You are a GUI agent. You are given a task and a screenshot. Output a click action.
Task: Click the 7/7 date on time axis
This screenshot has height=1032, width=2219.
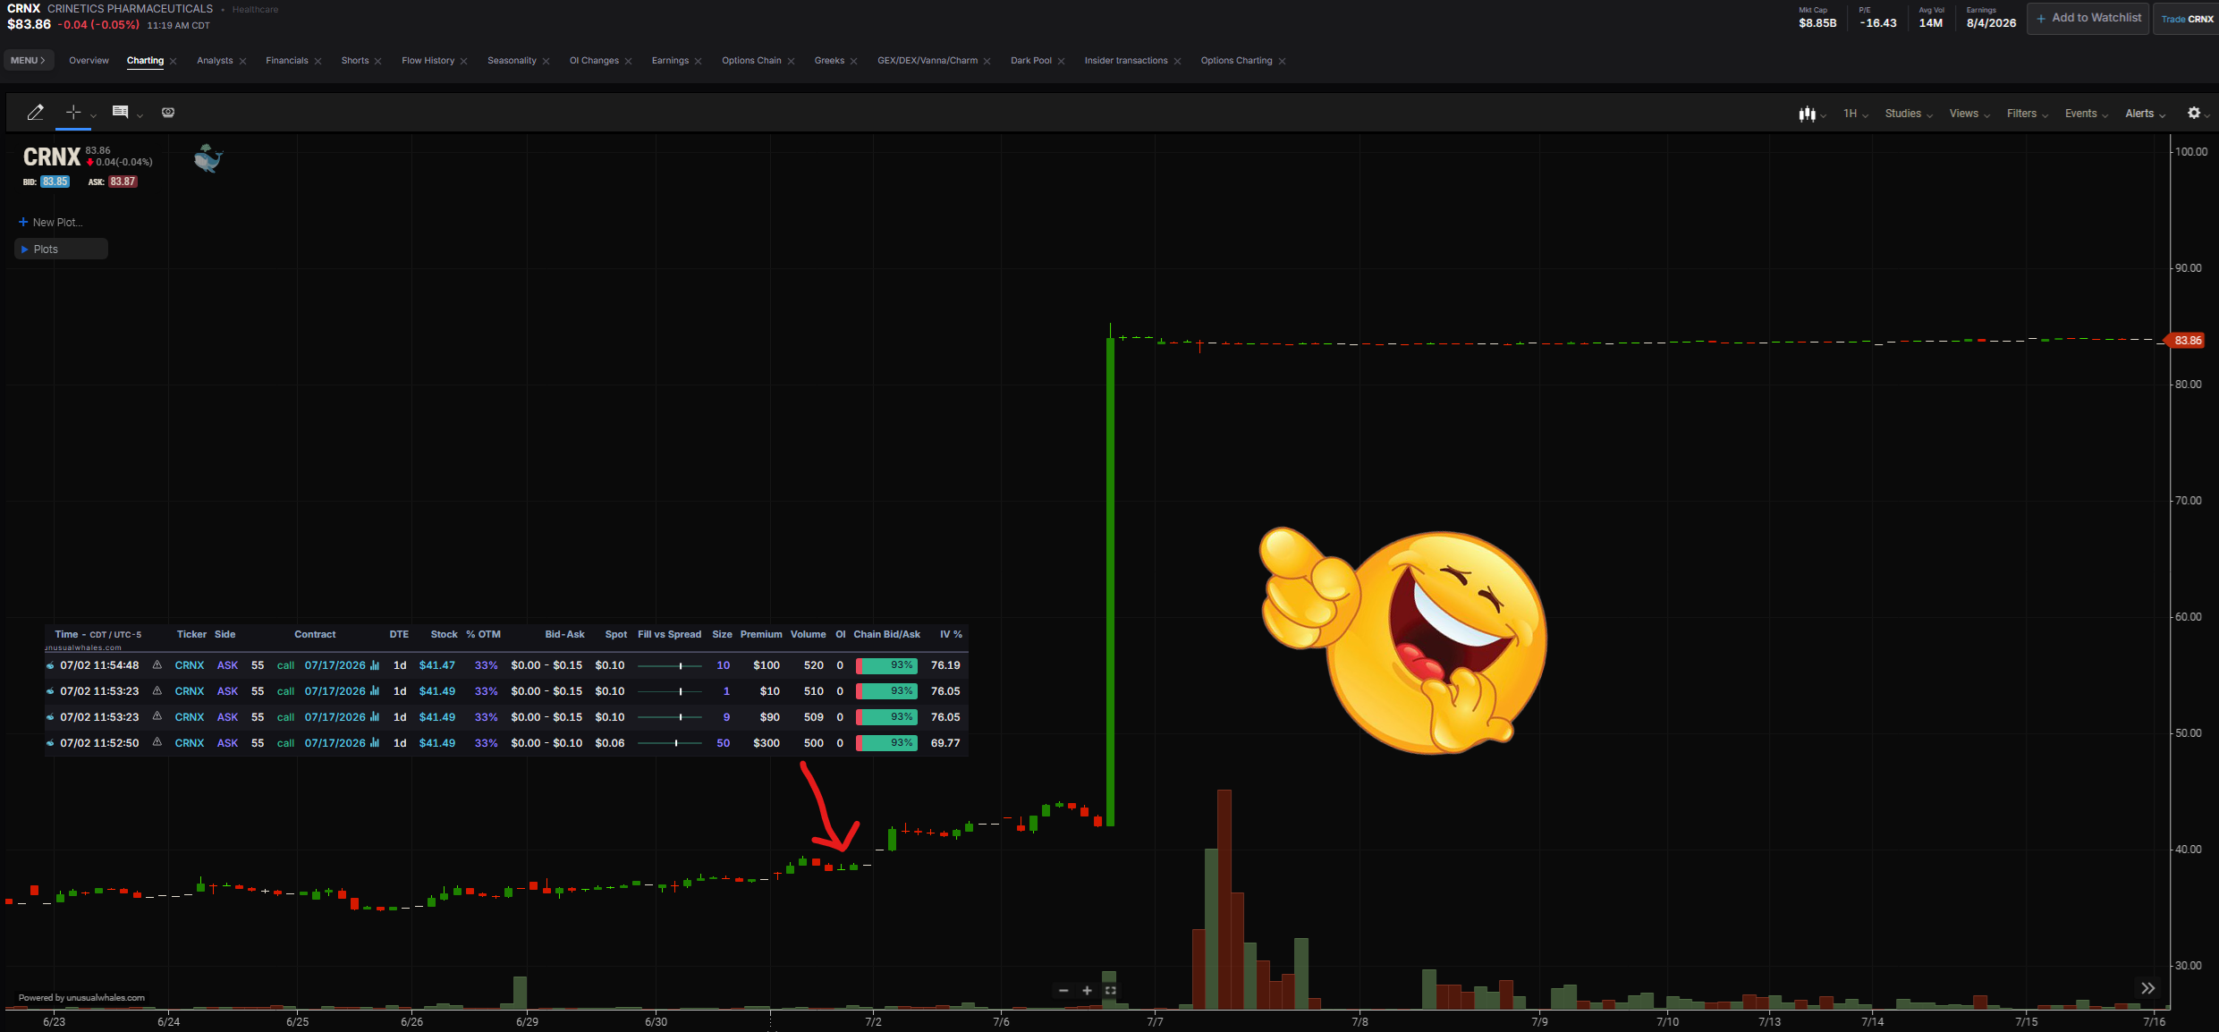click(x=1155, y=1021)
